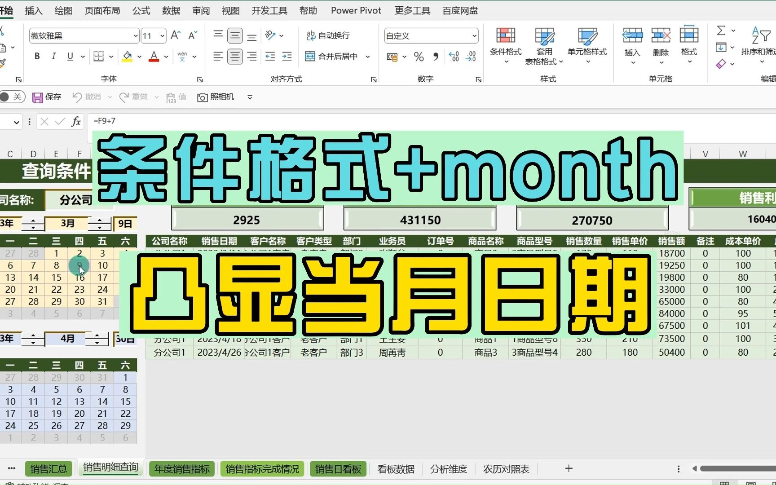Apply the red font color
This screenshot has height=485, width=776.
(x=154, y=57)
